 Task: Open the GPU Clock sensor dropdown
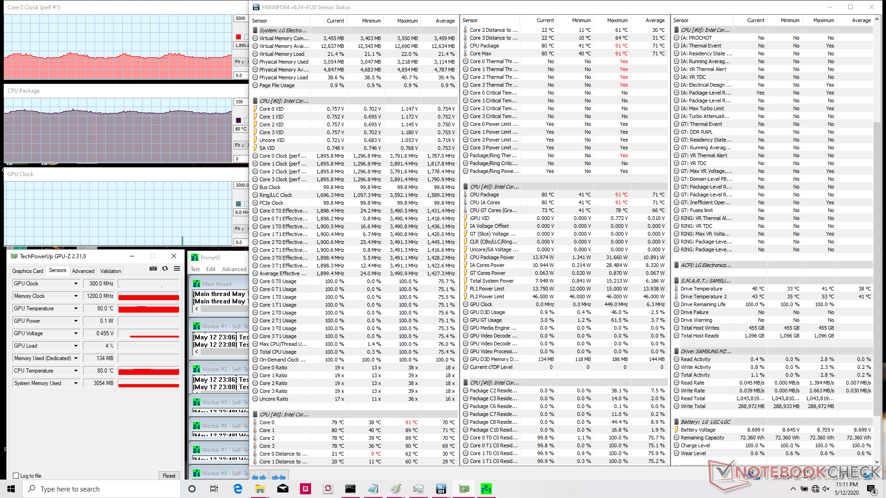(76, 284)
